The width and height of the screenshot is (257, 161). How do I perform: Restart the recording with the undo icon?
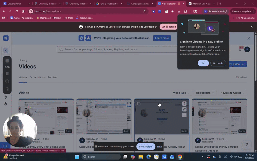(7, 81)
